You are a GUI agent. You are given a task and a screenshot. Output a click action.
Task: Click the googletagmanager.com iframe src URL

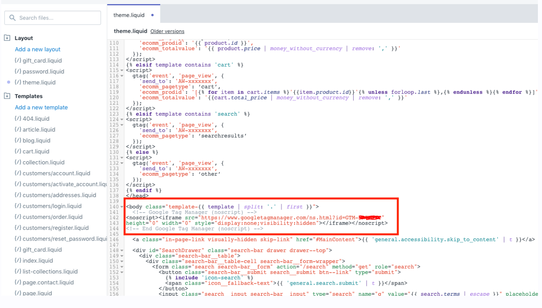click(x=291, y=218)
